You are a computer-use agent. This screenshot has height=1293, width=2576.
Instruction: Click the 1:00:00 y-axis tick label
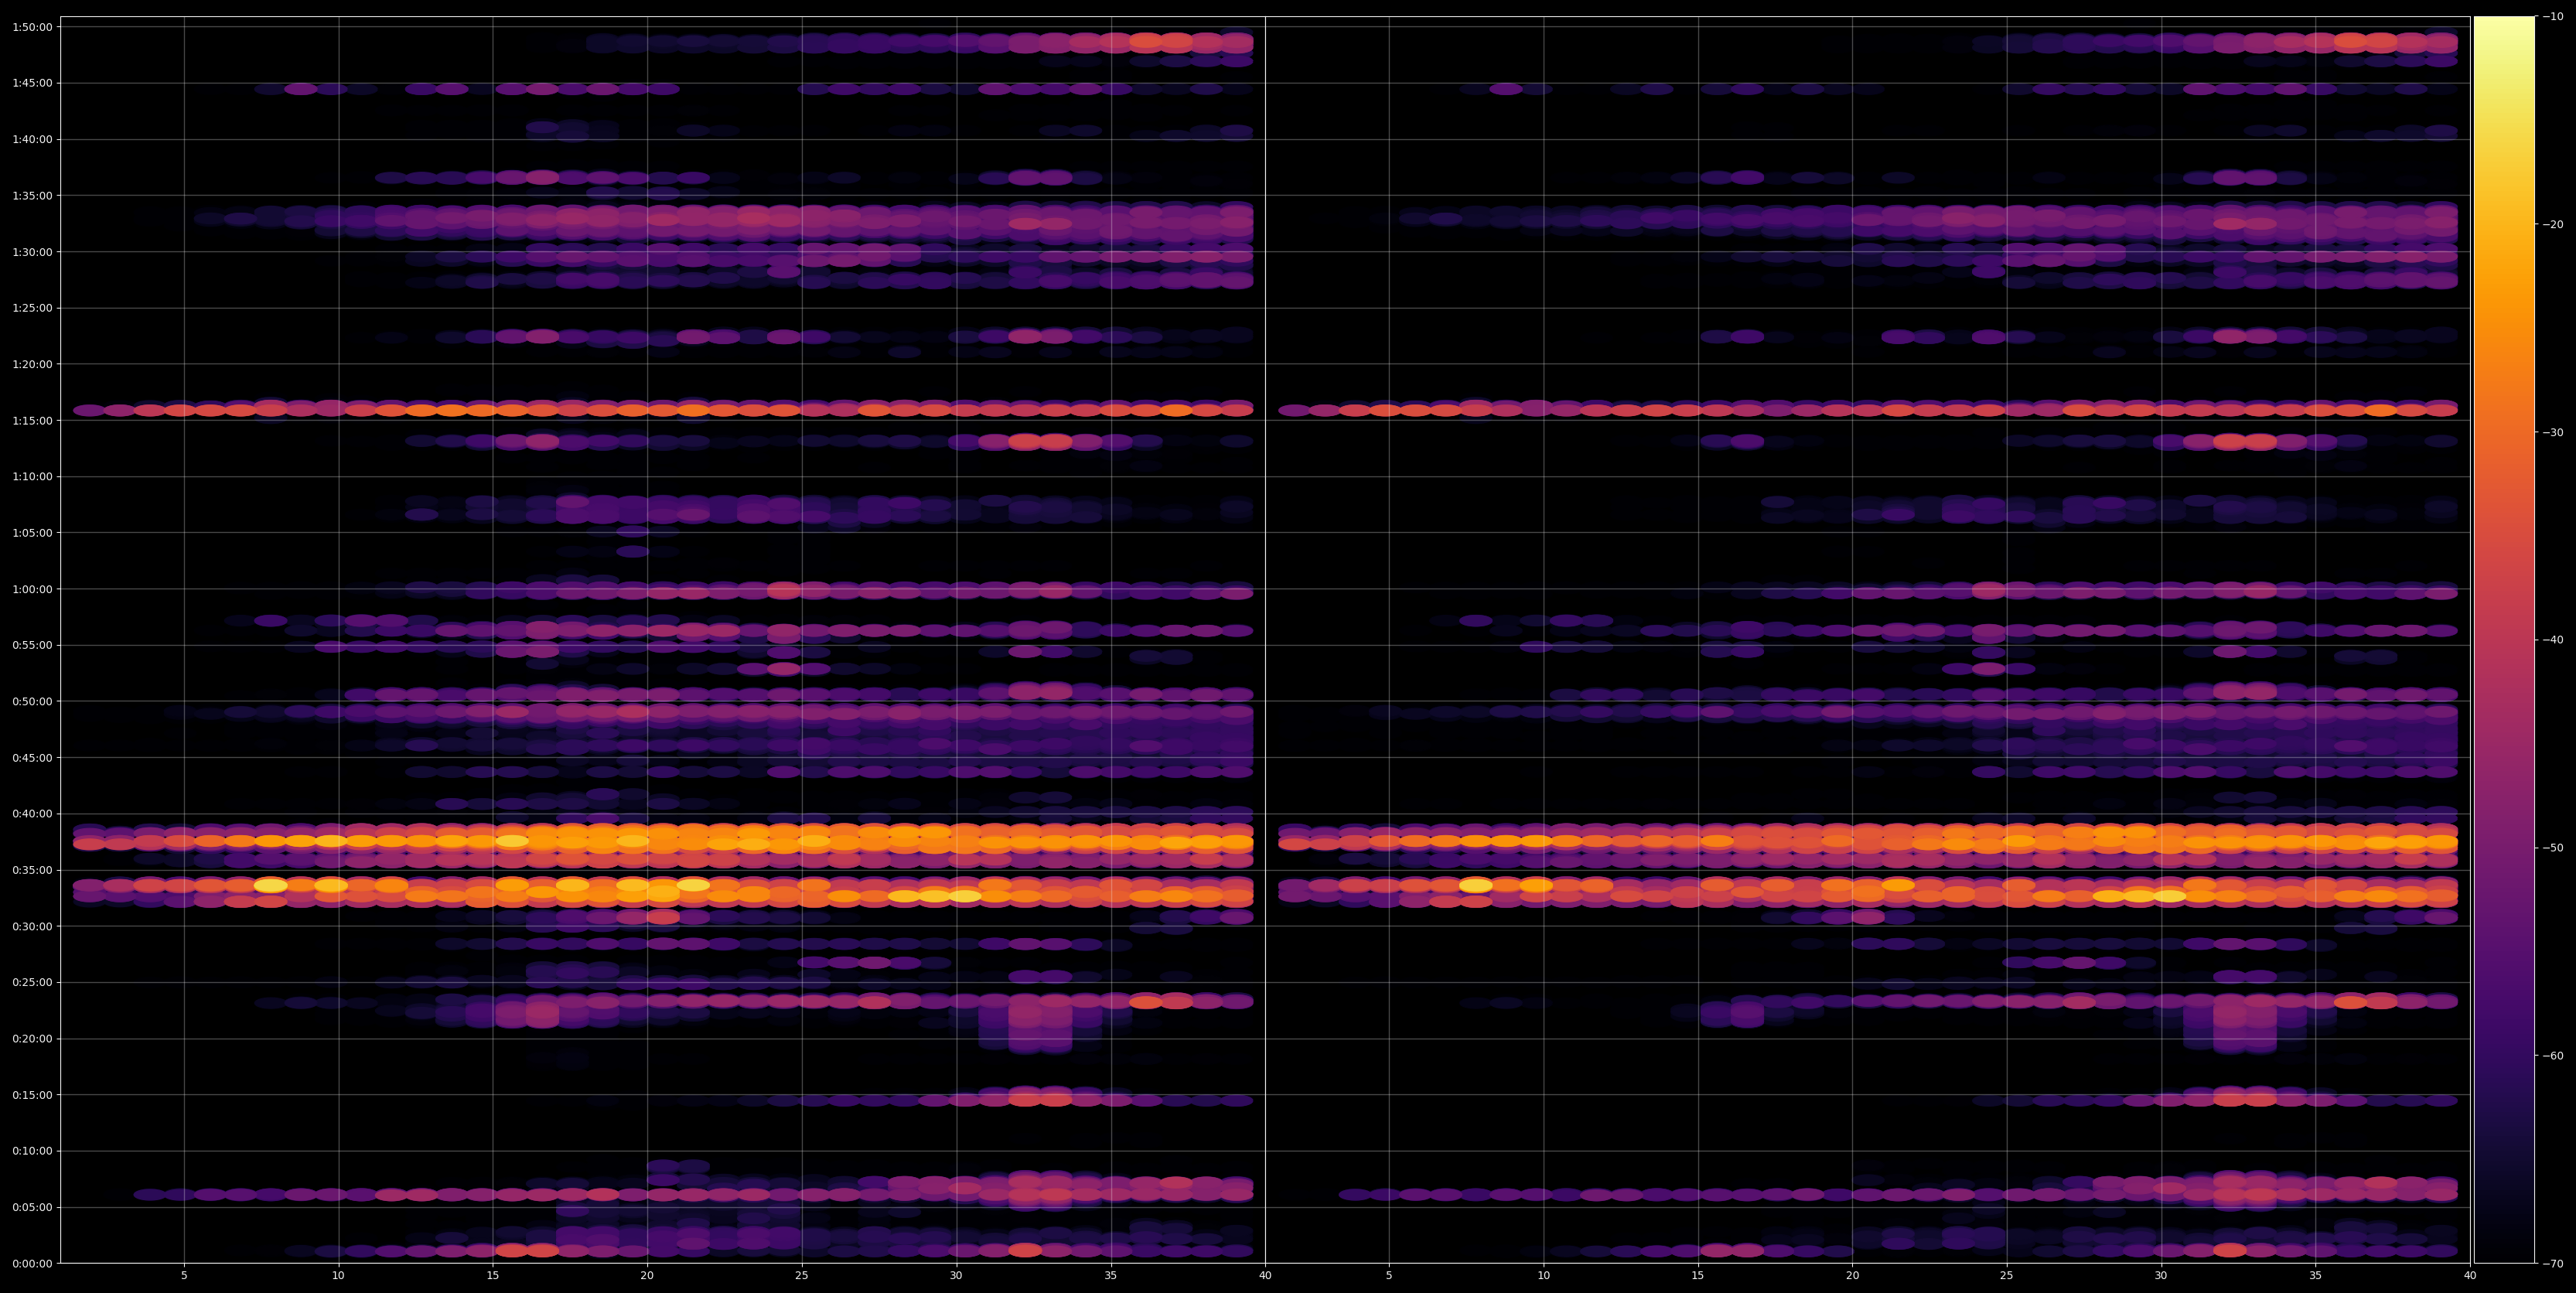pos(32,589)
